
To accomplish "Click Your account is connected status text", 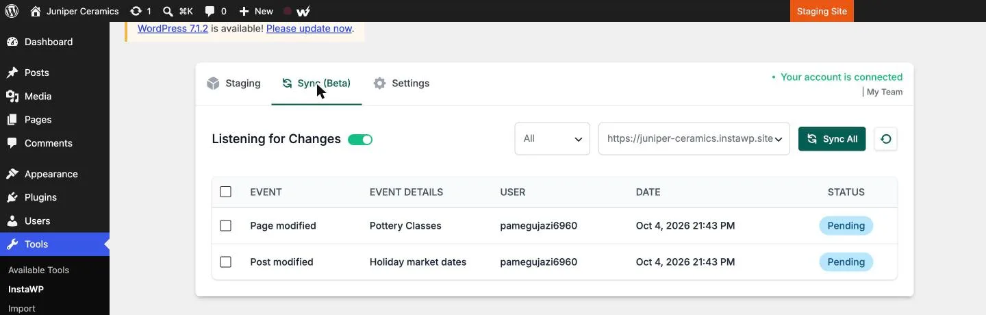I will click(x=842, y=77).
